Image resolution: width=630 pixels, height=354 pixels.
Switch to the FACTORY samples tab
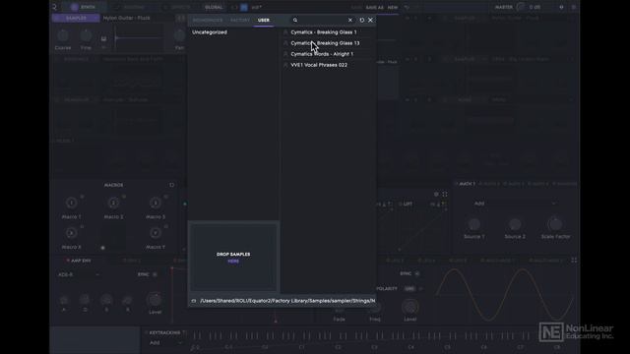[240, 20]
